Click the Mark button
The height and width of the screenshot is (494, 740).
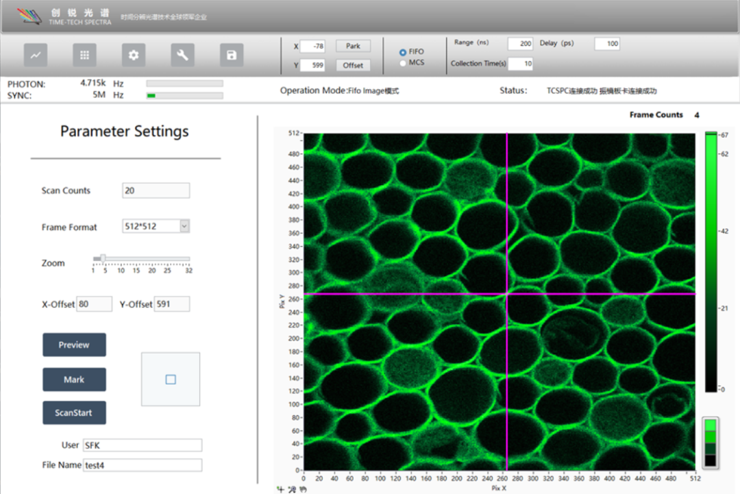(74, 380)
